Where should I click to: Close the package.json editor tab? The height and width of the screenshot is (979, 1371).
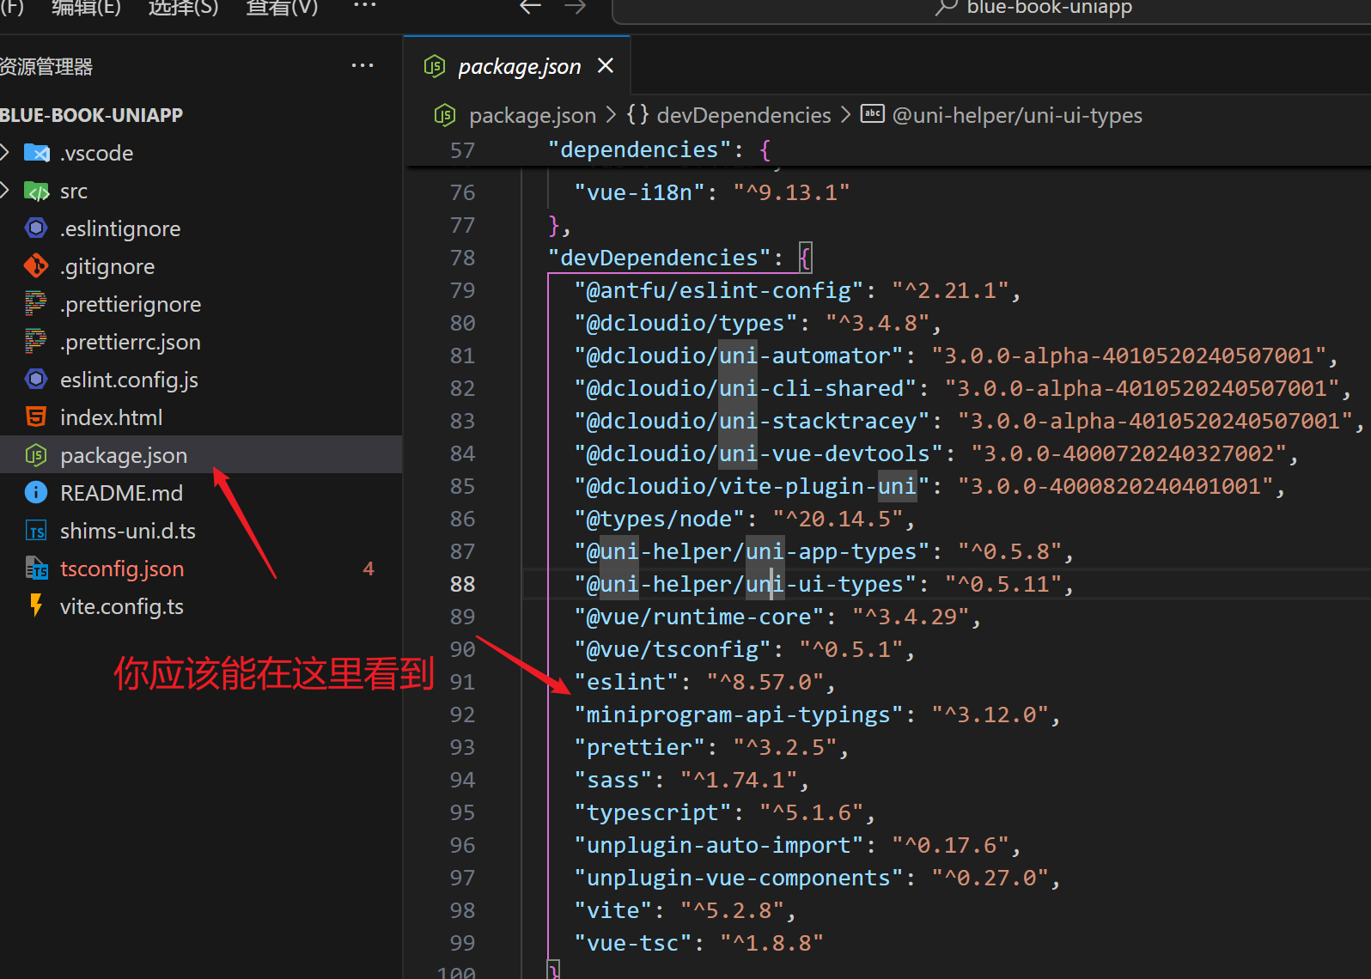click(606, 66)
